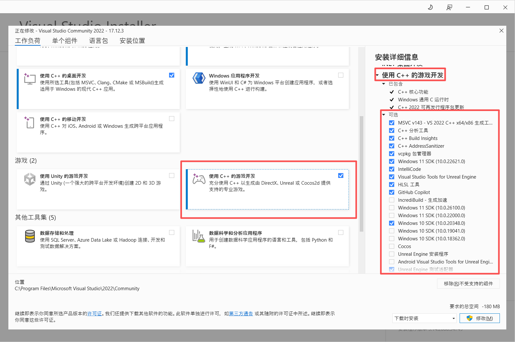This screenshot has width=515, height=342.
Task: Click the data science flask chart icon
Action: coord(198,236)
